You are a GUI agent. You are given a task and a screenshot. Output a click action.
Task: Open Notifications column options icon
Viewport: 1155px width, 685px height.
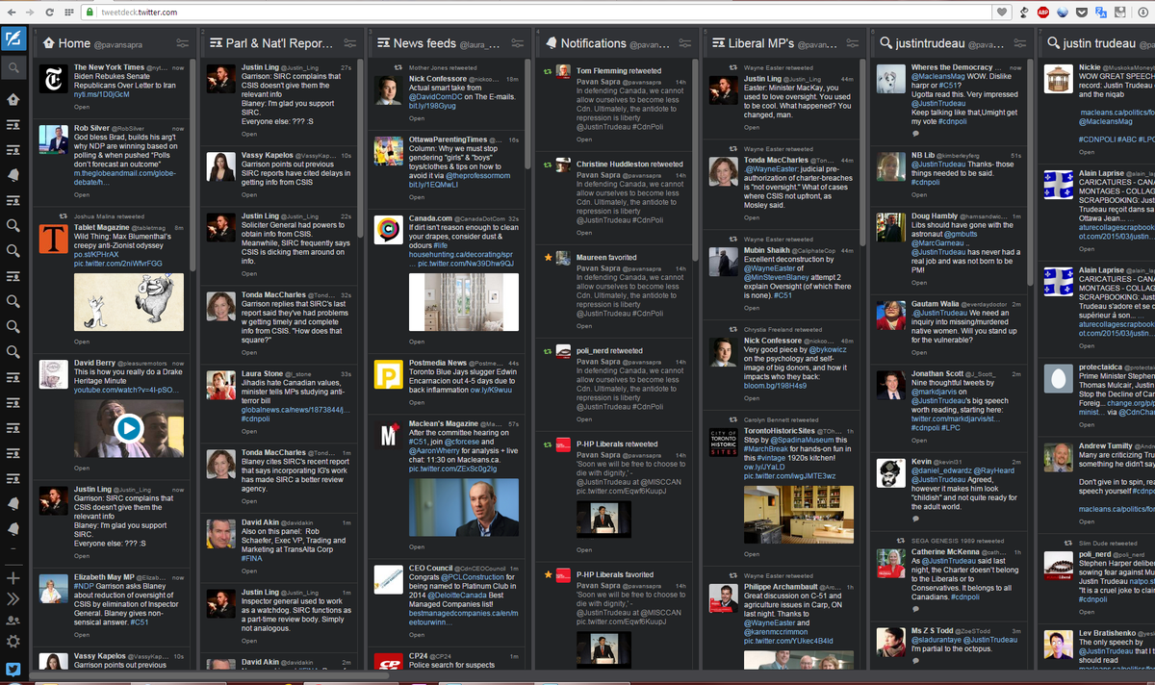[685, 43]
